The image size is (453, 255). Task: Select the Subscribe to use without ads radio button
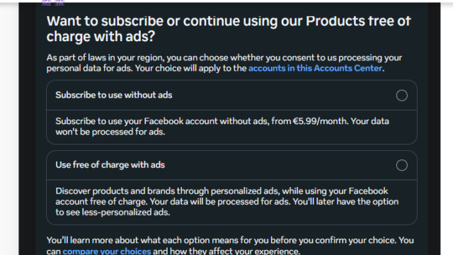401,96
